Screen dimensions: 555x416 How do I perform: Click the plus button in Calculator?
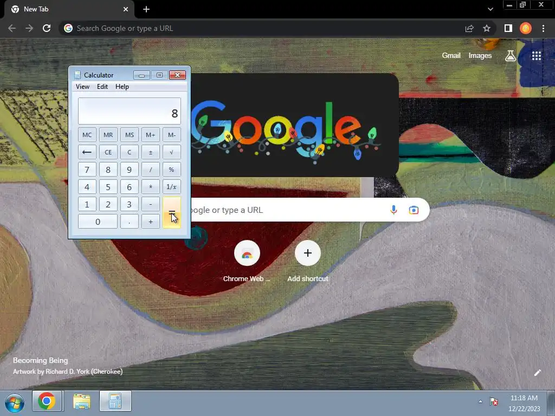[x=151, y=222]
